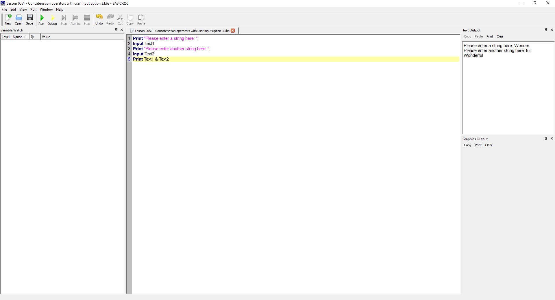Screen dimensions: 555x300
Task: Close the Variable Watch panel
Action: click(x=122, y=30)
